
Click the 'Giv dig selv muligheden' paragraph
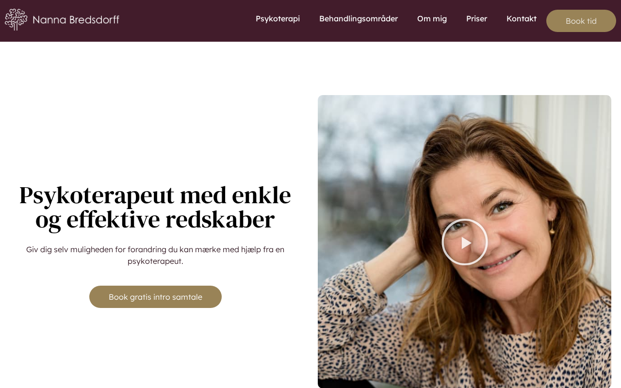point(155,255)
